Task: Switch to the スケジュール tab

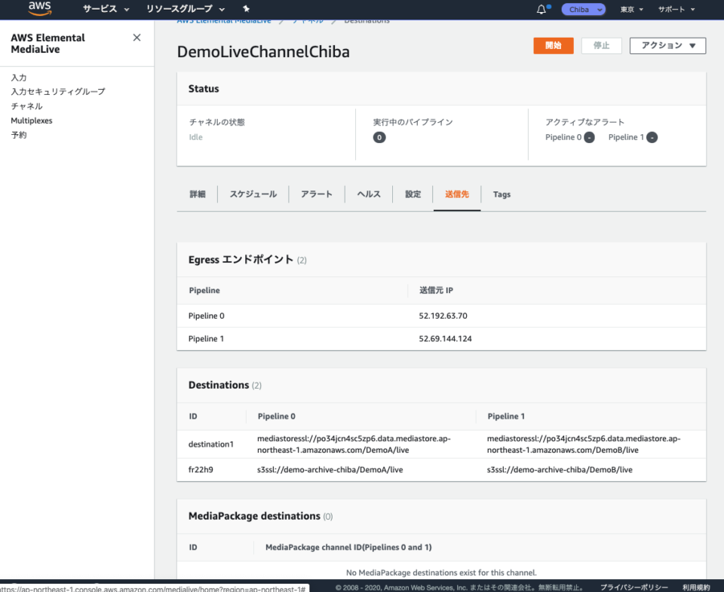Action: pyautogui.click(x=253, y=194)
